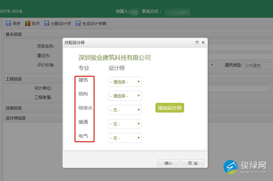Open the 建筑 designer dropdown
The width and height of the screenshot is (273, 181).
point(125,82)
